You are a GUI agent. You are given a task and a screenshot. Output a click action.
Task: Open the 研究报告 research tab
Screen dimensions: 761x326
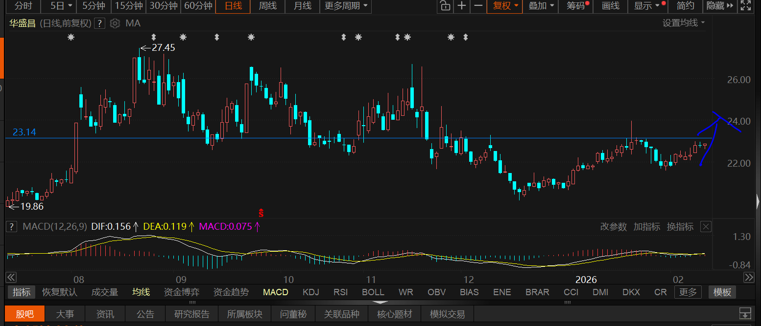coord(192,314)
